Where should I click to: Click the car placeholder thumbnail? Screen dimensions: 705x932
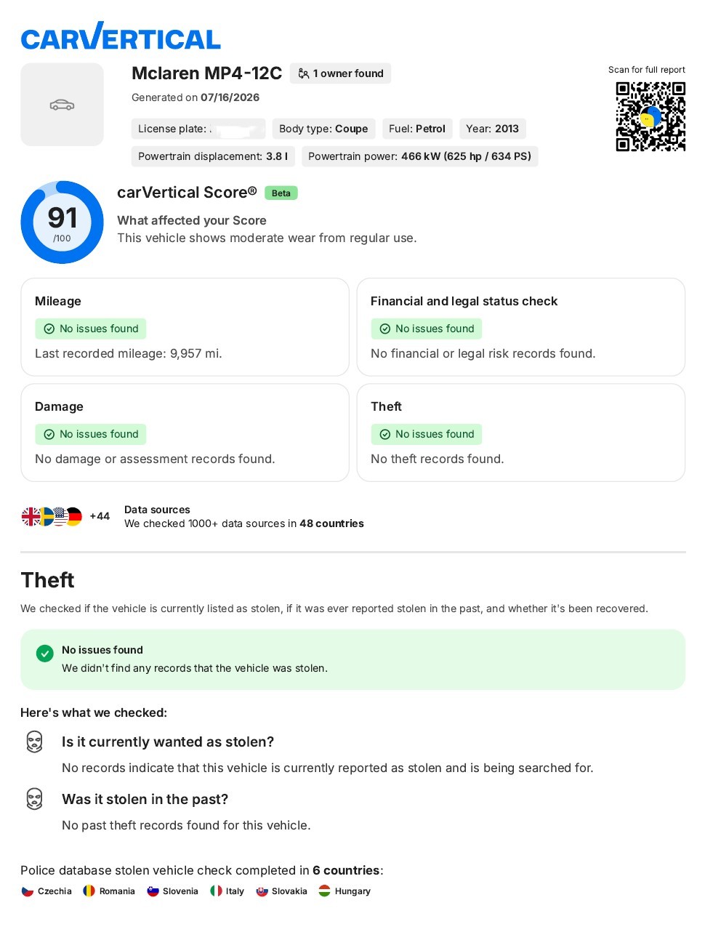point(62,105)
